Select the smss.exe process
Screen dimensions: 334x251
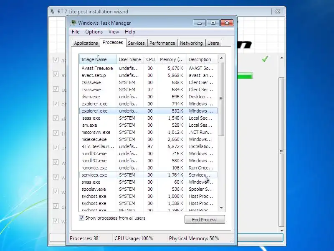coord(148,182)
